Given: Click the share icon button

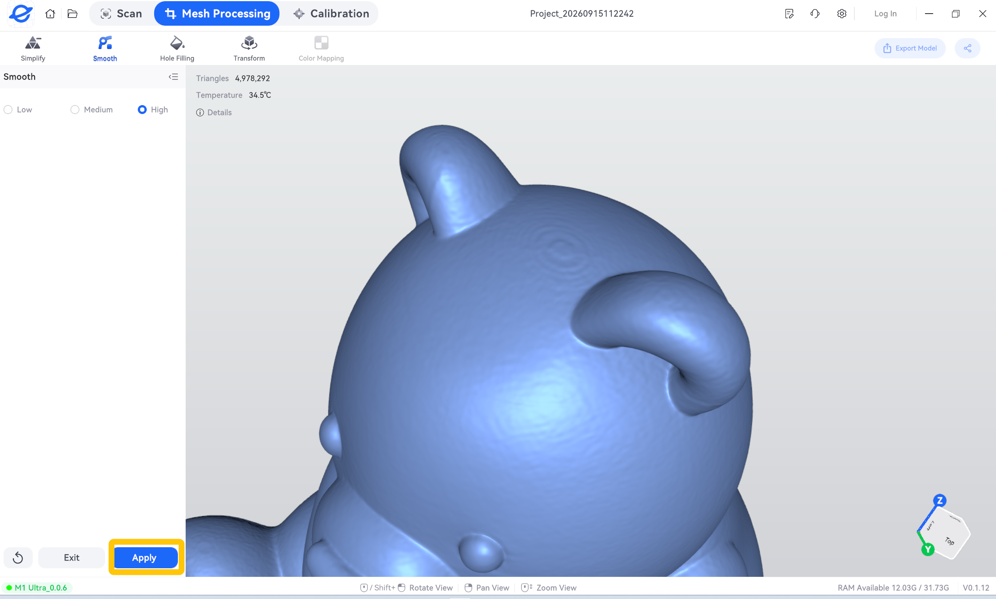Looking at the screenshot, I should tap(967, 48).
